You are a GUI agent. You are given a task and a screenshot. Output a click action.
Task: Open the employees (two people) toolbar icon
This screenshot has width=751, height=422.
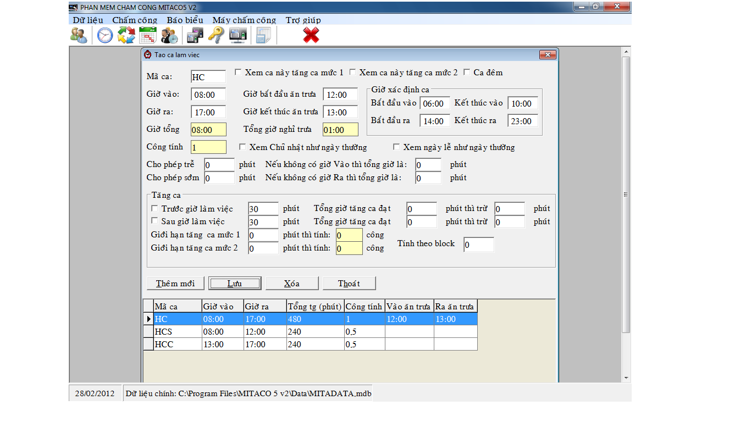(79, 35)
